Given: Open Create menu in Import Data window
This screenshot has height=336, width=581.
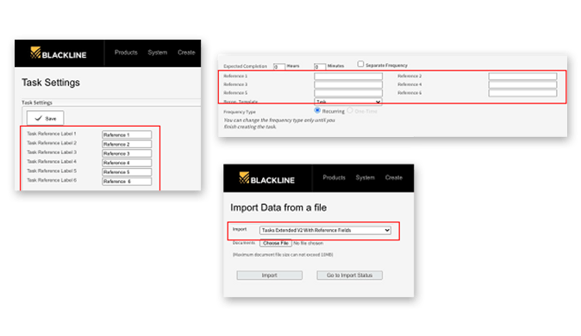Looking at the screenshot, I should pyautogui.click(x=394, y=177).
